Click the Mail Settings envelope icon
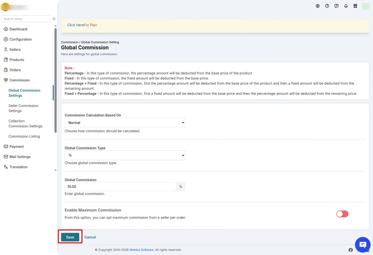Viewport: 373px width, 255px height. [x=6, y=157]
